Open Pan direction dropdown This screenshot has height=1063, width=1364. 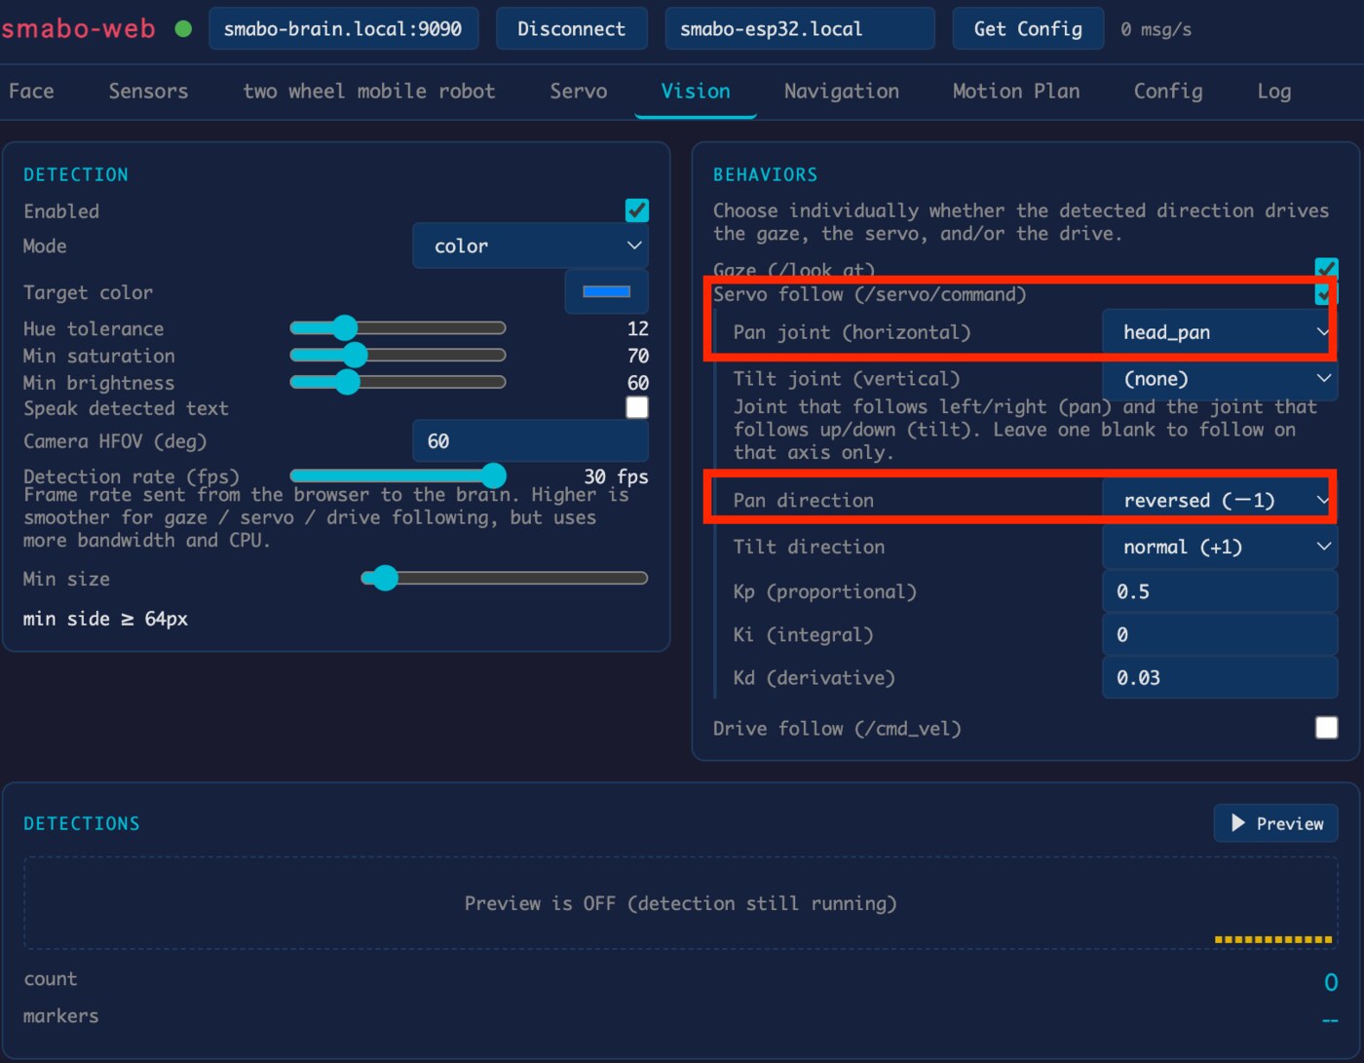tap(1219, 500)
